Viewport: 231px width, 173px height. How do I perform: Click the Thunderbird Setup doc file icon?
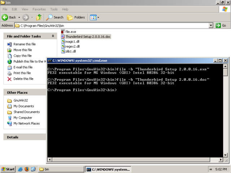coord(63,37)
